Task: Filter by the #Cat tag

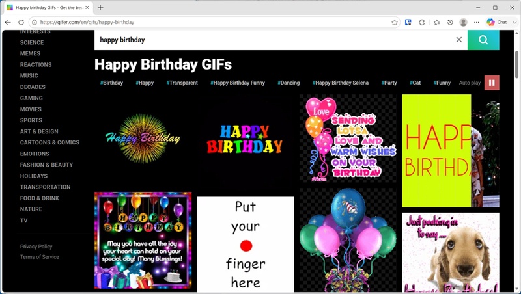Action: pos(415,83)
